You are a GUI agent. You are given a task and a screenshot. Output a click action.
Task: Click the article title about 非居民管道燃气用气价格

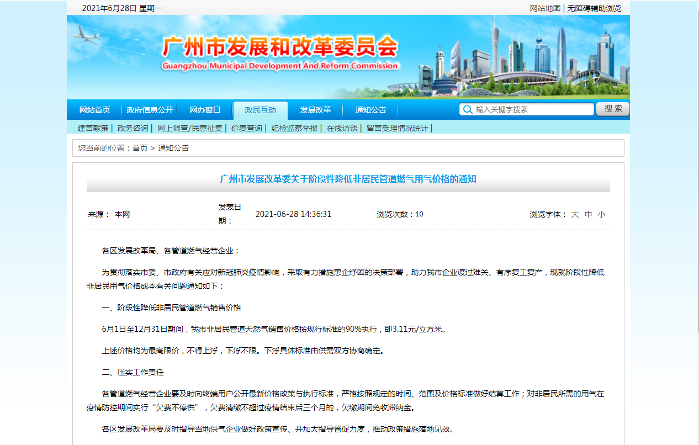tap(348, 179)
